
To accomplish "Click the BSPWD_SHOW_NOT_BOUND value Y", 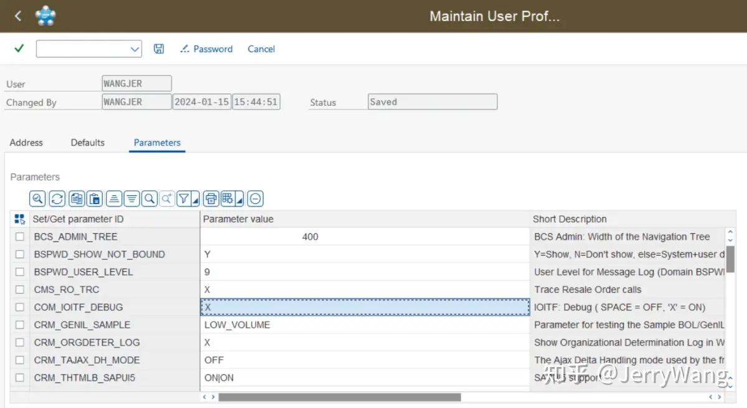I will point(365,254).
